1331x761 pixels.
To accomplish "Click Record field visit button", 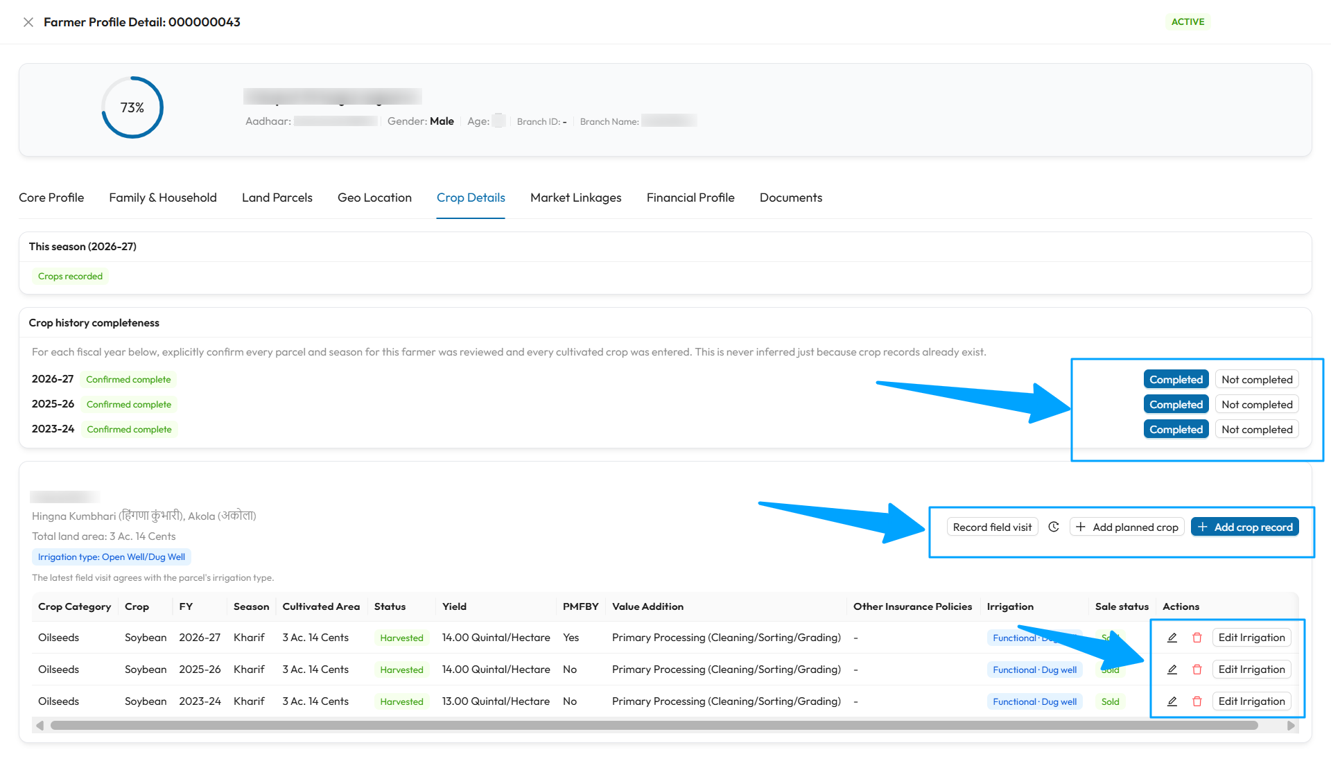I will [x=992, y=527].
